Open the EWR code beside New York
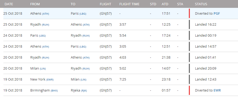The image size is (238, 97). [x=50, y=80]
